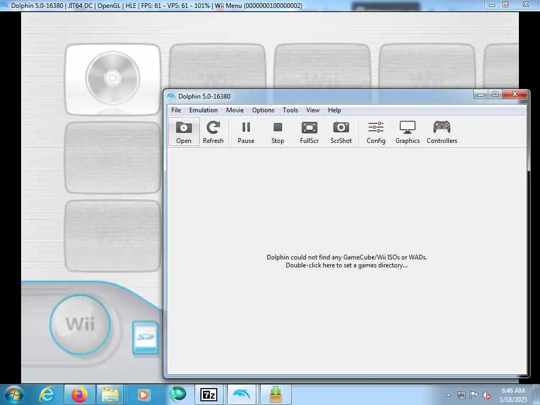Maximize the Dolphin 5.0-16380 window
This screenshot has height=405, width=540.
coord(495,94)
